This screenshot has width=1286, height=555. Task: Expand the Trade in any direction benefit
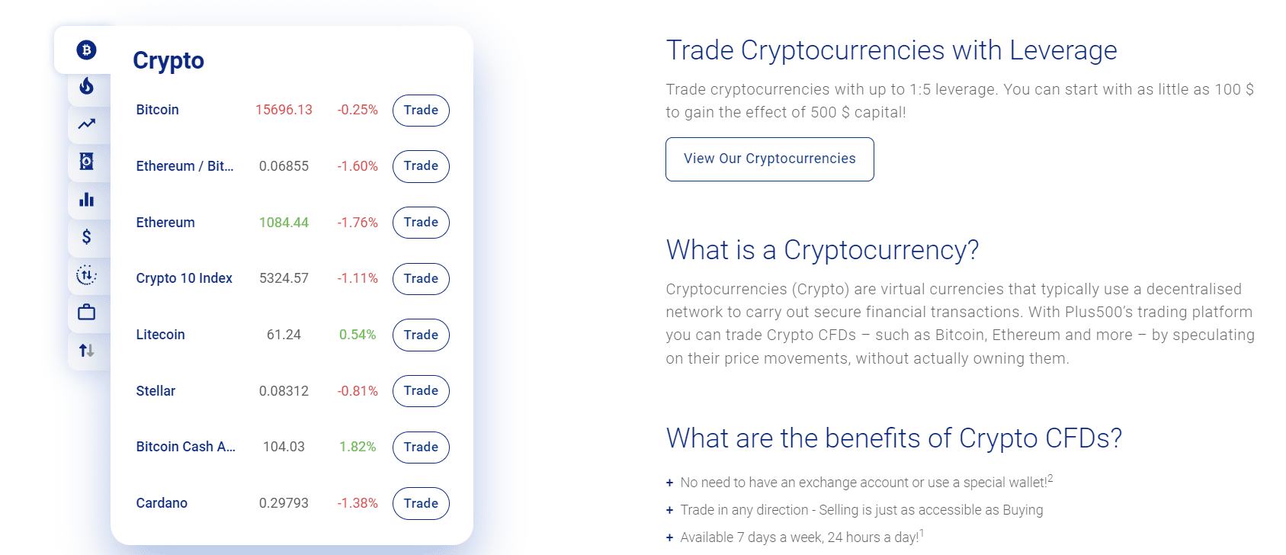tap(669, 509)
